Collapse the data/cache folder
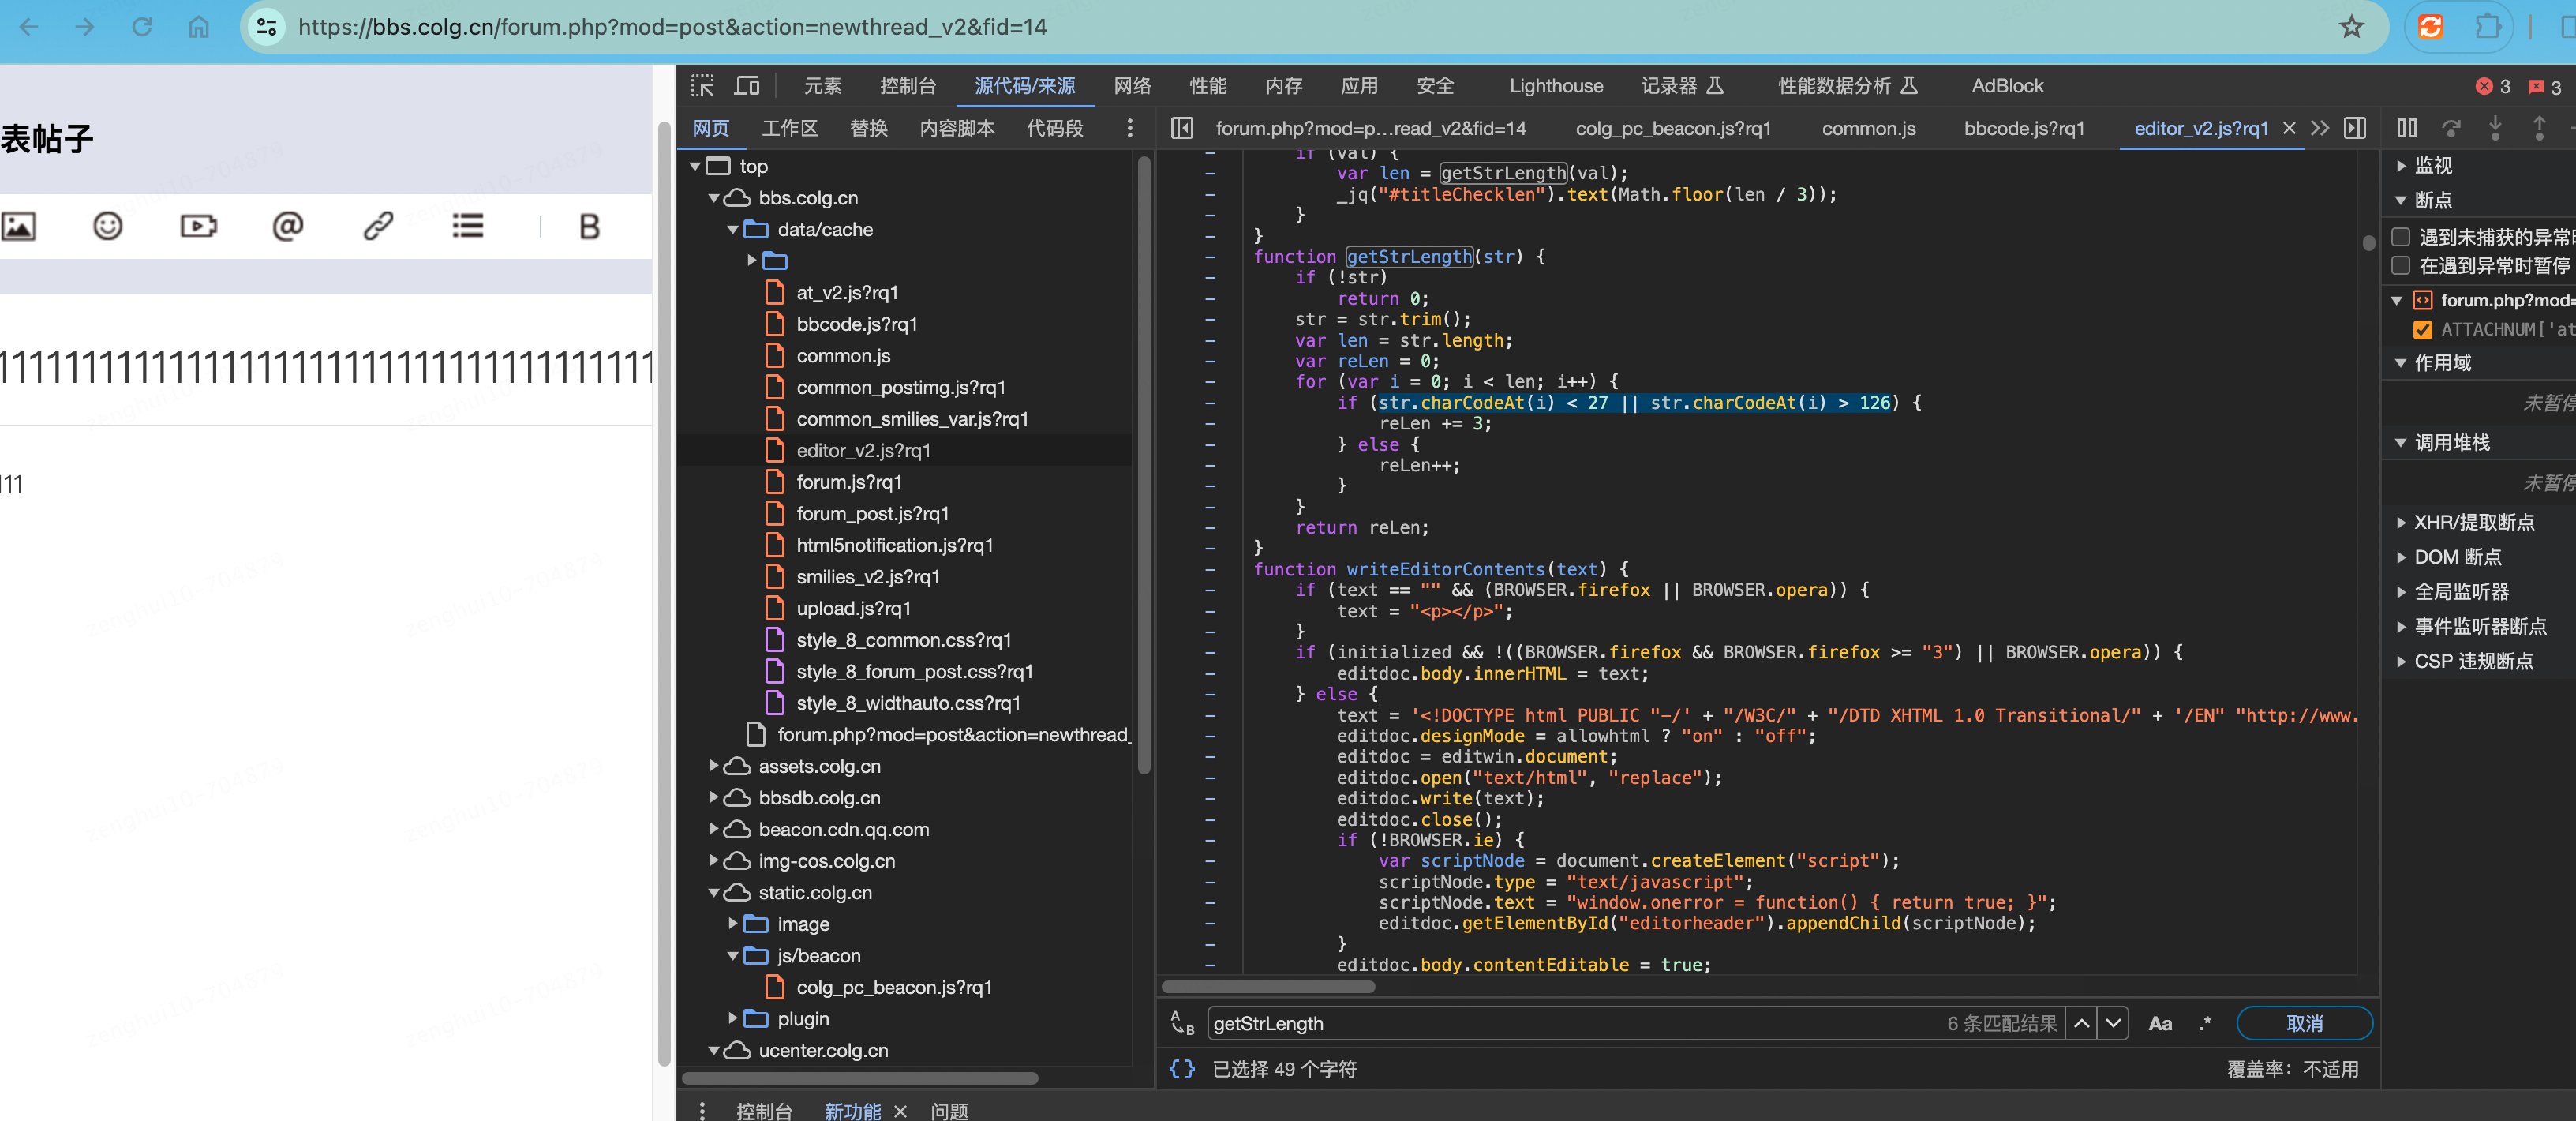This screenshot has height=1121, width=2576. click(x=733, y=229)
